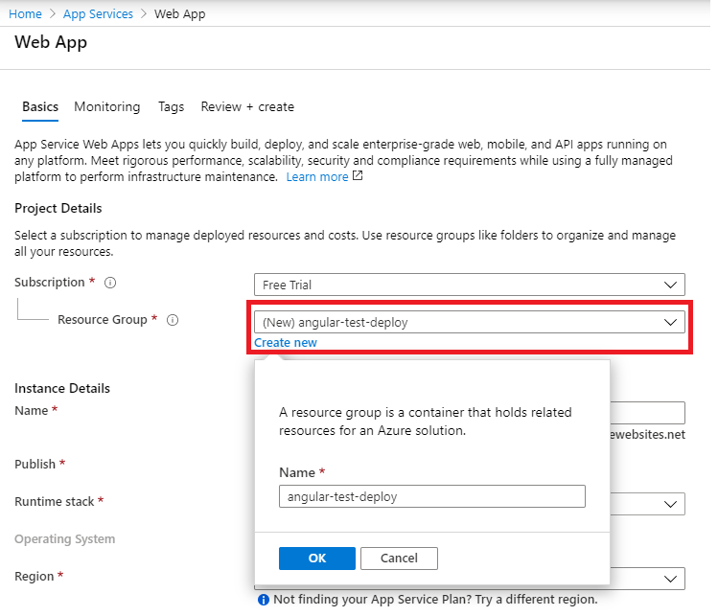Screen dimensions: 718x616
Task: Click the info icon beside App Service Plan hint
Action: click(262, 600)
